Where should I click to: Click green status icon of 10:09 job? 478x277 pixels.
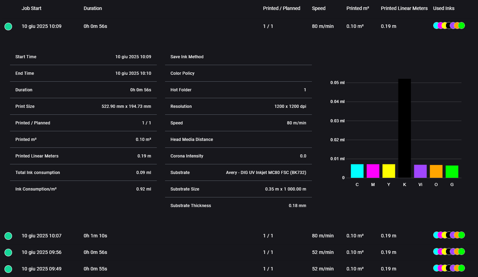[8, 27]
